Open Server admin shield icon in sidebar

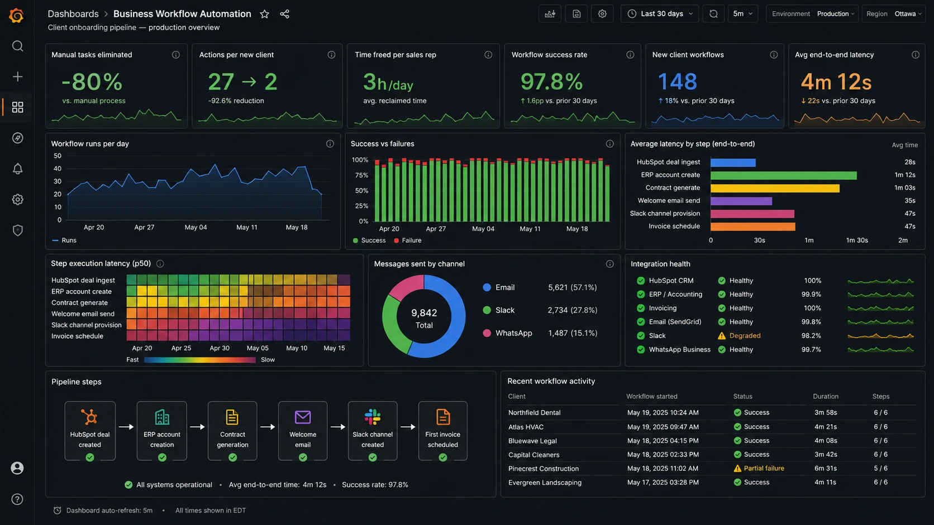17,230
